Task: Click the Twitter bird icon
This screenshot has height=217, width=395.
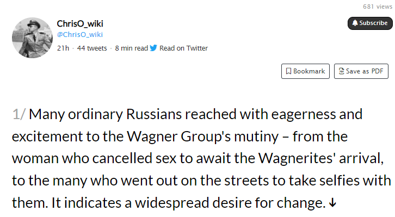Action: click(153, 48)
